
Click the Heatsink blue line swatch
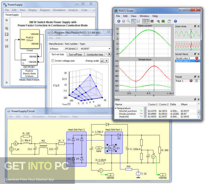(141, 117)
